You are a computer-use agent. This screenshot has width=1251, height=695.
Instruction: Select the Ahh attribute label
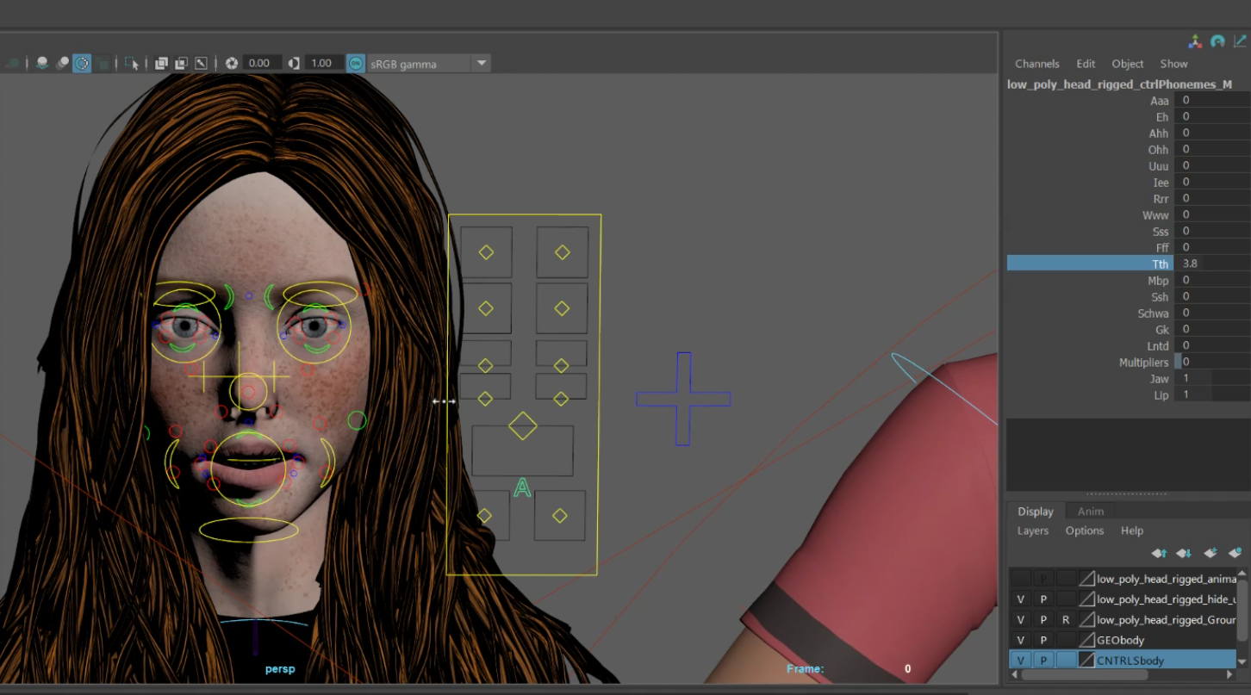pyautogui.click(x=1158, y=133)
